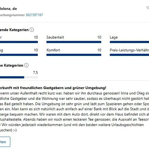Click the partially visible reply button
This screenshot has width=149, height=149.
pos(5,142)
